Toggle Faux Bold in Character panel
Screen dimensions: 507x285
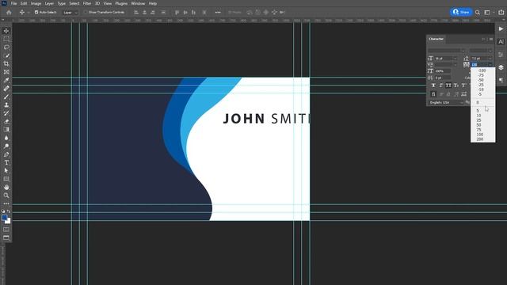pos(433,85)
